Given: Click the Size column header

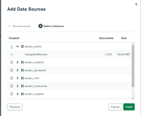Looking at the screenshot, I should pyautogui.click(x=124, y=38).
